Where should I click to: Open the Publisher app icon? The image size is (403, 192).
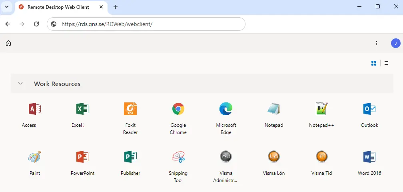[x=130, y=157]
